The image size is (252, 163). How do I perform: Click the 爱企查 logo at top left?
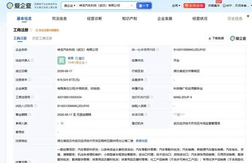click(x=19, y=6)
